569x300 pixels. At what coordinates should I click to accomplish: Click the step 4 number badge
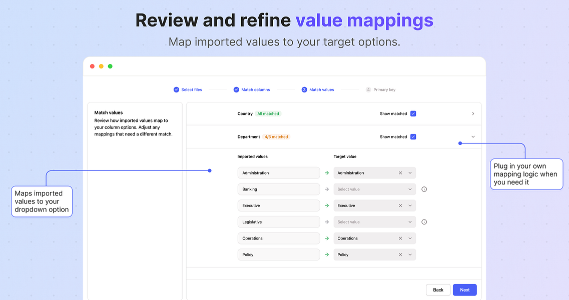click(x=368, y=89)
